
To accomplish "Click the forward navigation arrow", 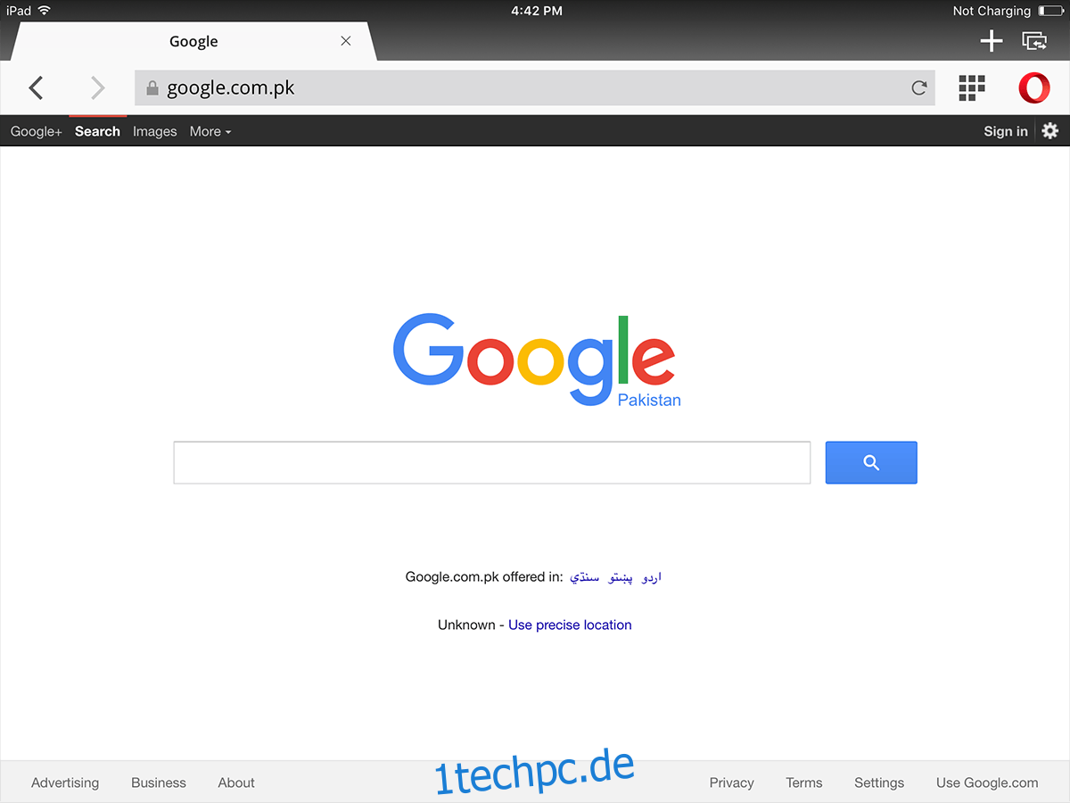I will 98,87.
